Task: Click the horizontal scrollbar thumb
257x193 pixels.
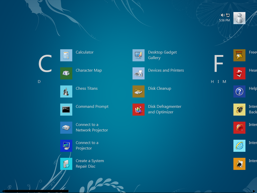Action: (x=36, y=191)
